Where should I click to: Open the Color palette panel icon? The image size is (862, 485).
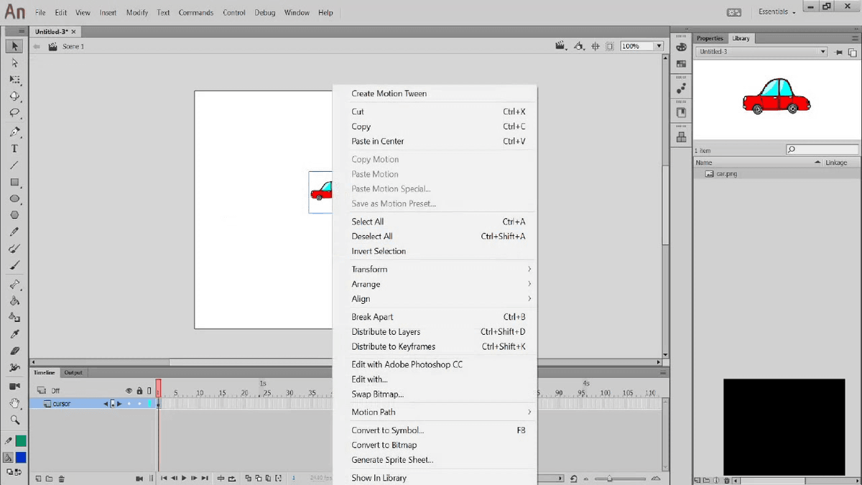(681, 46)
